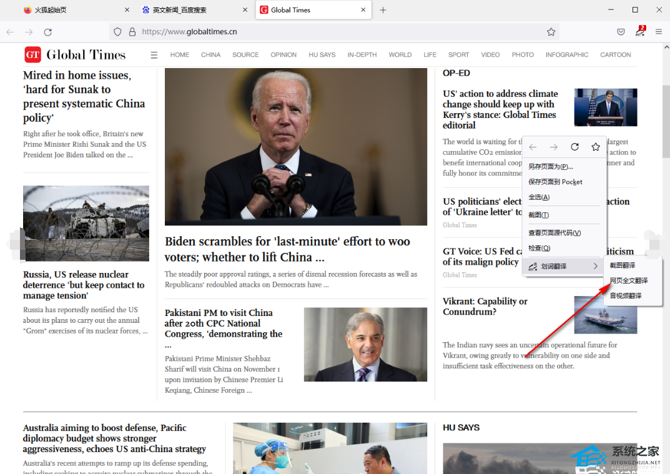Image resolution: width=670 pixels, height=474 pixels.
Task: Click the forward arrow in the context menu
Action: (x=554, y=147)
